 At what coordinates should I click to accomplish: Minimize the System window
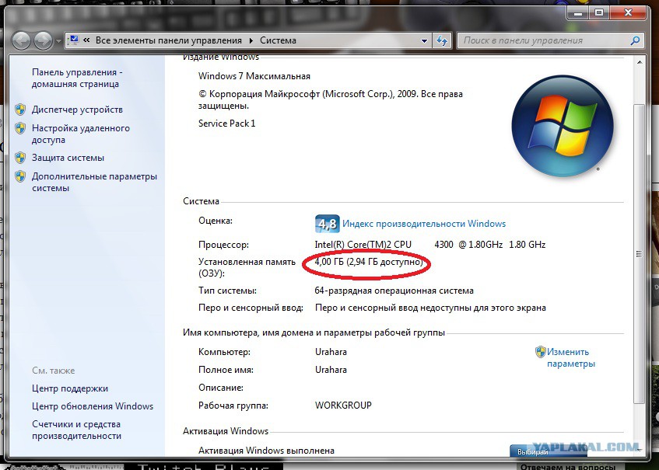coord(579,13)
